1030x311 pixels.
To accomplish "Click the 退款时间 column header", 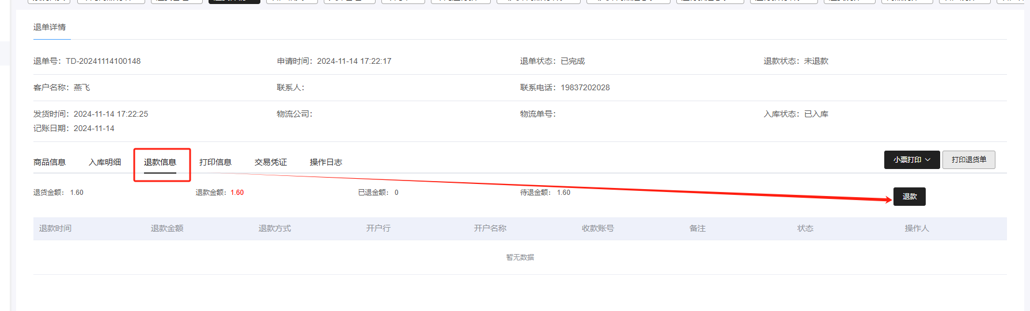I will click(x=55, y=228).
